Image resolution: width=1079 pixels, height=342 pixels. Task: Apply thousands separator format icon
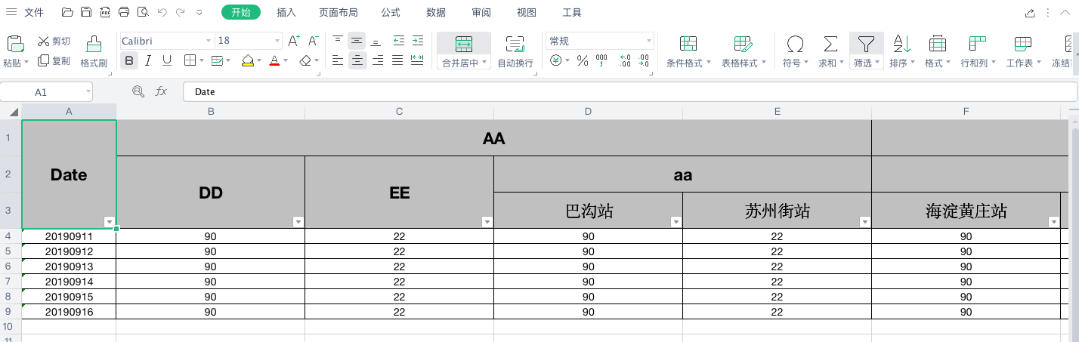[601, 60]
